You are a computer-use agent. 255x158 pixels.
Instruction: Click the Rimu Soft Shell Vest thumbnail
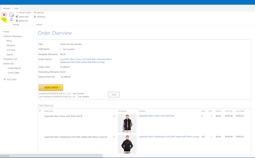[x=127, y=123]
